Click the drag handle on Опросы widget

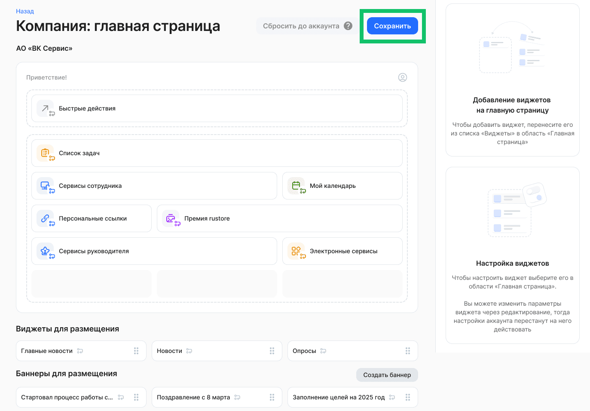pyautogui.click(x=407, y=351)
